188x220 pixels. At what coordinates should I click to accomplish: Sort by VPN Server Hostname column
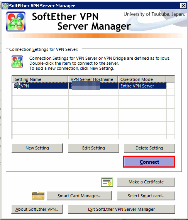pyautogui.click(x=93, y=79)
